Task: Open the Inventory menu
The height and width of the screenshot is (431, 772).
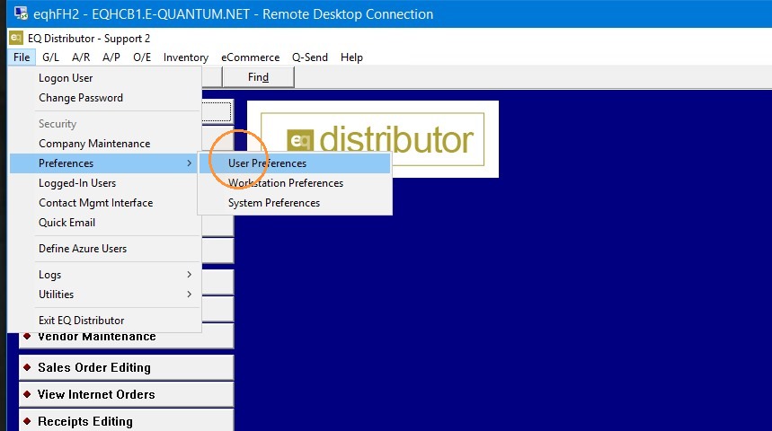Action: [x=186, y=57]
